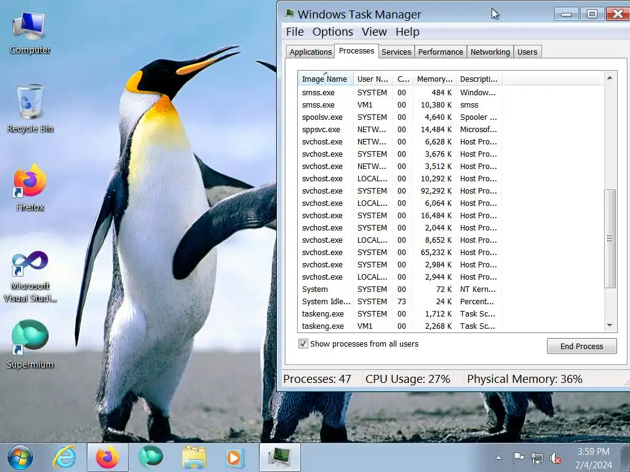Screen dimensions: 630x472
Task: Open Windows Media Player from taskbar
Action: coord(234,457)
